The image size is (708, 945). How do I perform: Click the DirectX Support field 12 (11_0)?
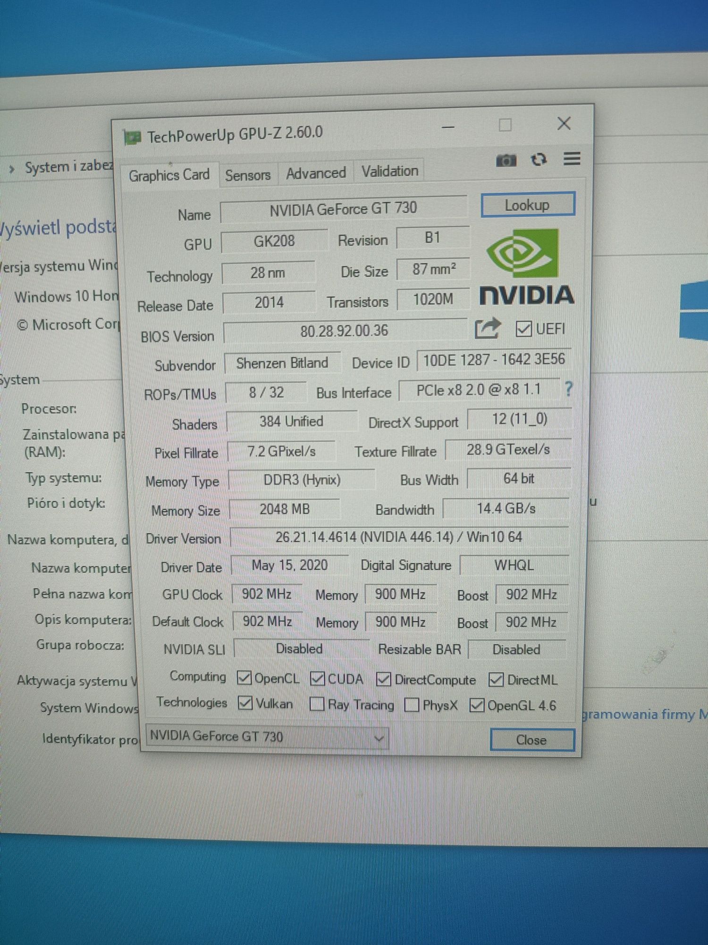519,419
